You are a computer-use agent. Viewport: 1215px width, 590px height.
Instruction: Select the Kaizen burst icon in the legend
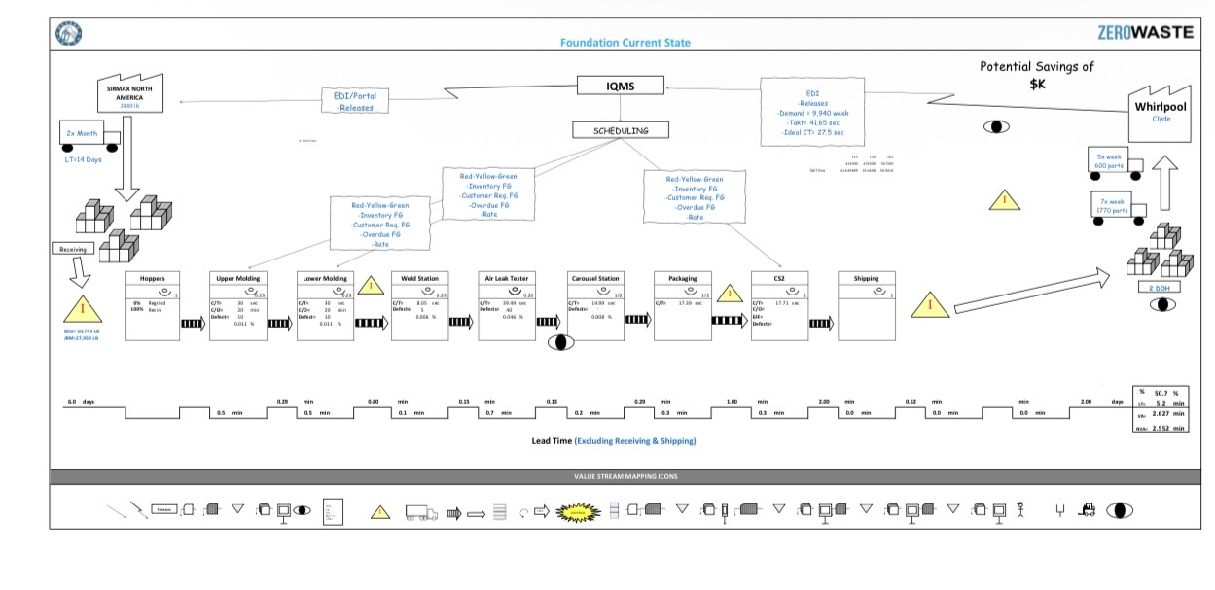pyautogui.click(x=577, y=511)
